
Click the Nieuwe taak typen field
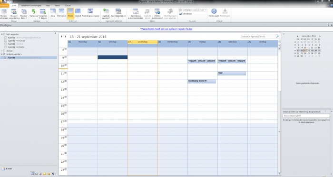[306, 116]
